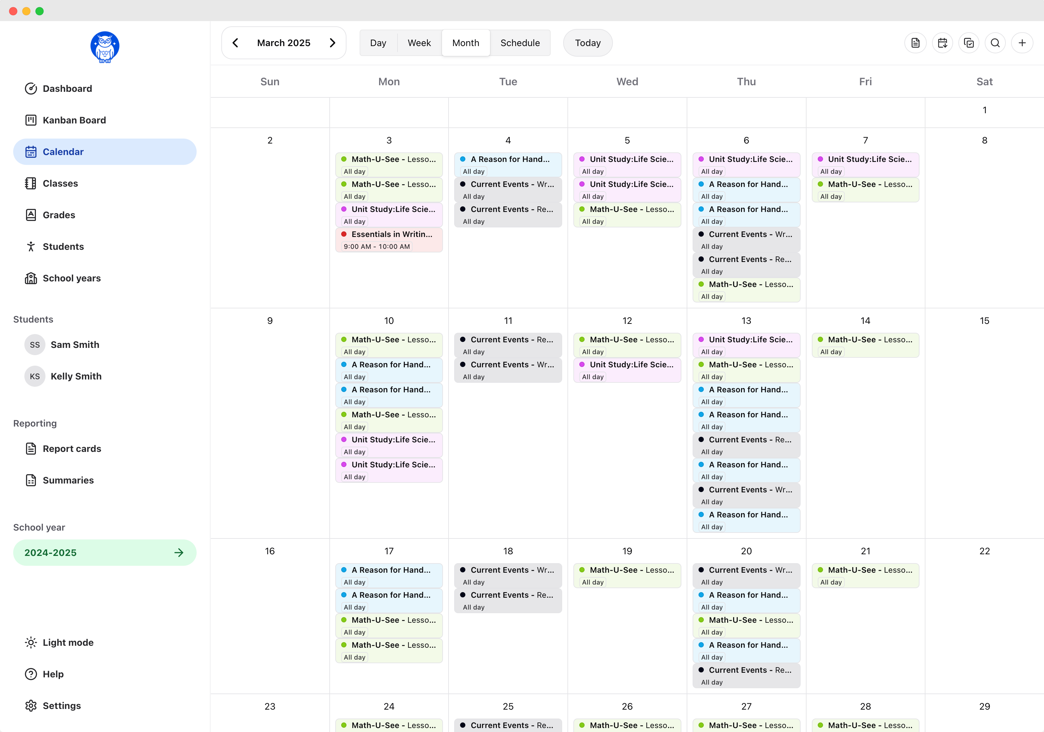
Task: Go to next month with right chevron
Action: pyautogui.click(x=332, y=42)
